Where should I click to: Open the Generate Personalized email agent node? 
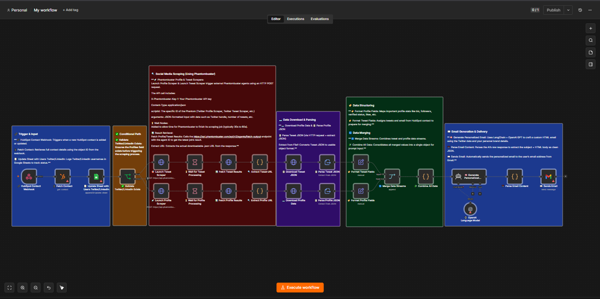pos(469,177)
